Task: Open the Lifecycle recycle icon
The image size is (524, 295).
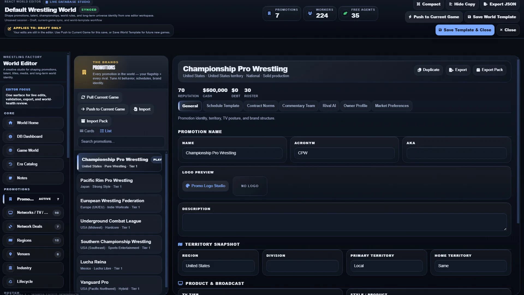Action: 10,282
